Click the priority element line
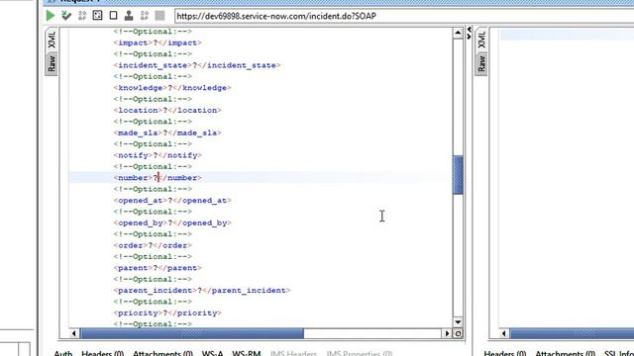 point(167,312)
